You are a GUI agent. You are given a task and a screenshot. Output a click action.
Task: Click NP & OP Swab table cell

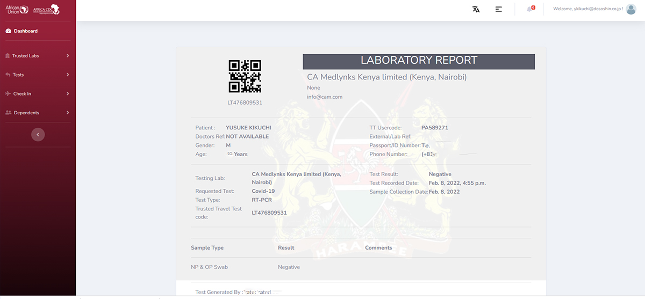[210, 267]
